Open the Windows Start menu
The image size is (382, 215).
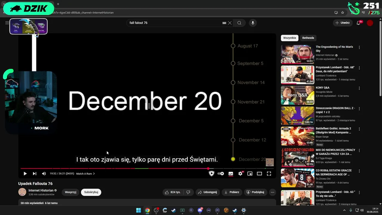[138, 210]
